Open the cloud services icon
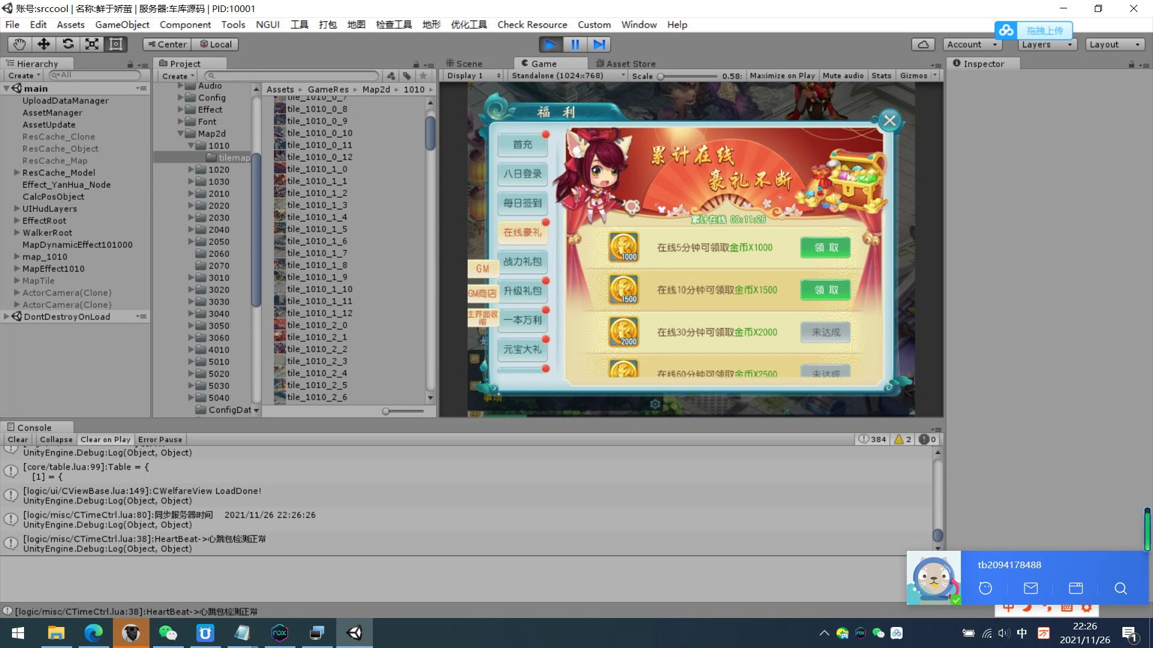This screenshot has width=1153, height=648. pyautogui.click(x=923, y=44)
